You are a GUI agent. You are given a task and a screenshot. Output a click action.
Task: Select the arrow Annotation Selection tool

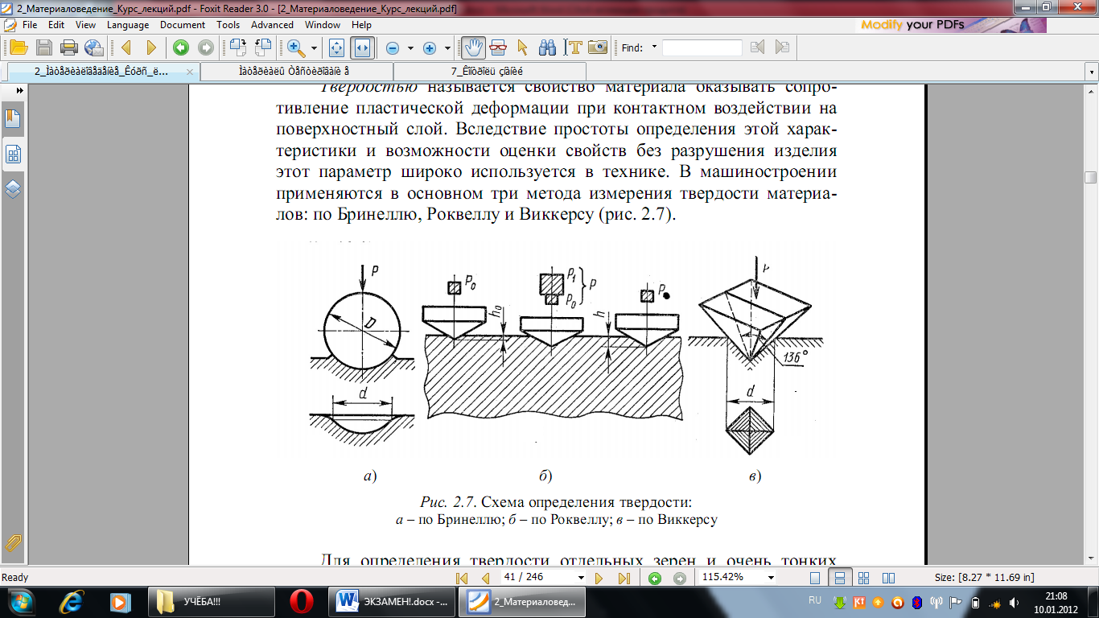pos(522,47)
